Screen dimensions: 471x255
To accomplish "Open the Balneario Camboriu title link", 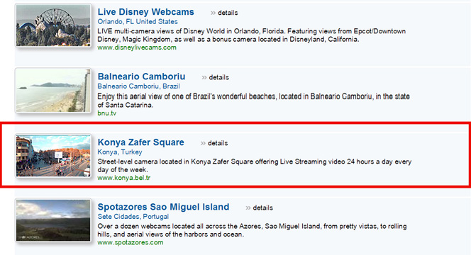I will pyautogui.click(x=141, y=76).
